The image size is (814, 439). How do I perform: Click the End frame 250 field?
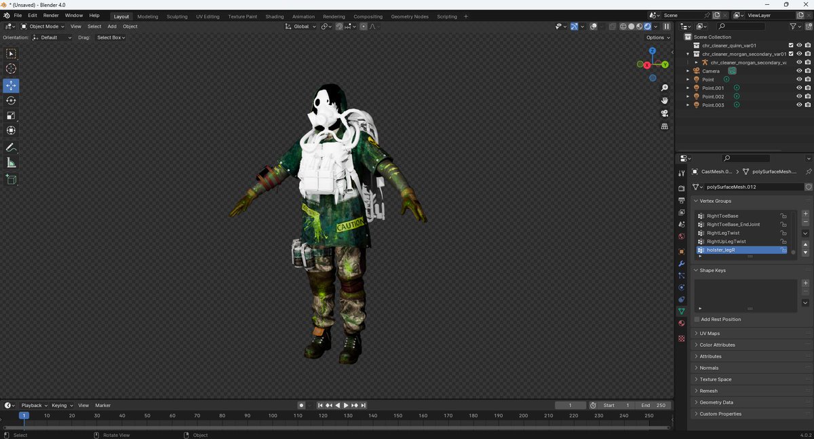[x=655, y=405]
